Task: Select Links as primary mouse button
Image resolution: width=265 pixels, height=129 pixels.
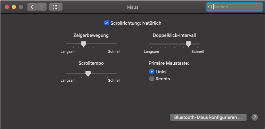Action: tap(152, 72)
